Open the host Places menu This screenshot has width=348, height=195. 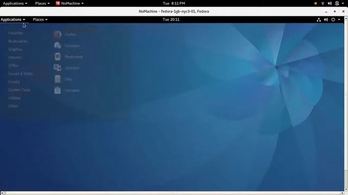click(42, 3)
